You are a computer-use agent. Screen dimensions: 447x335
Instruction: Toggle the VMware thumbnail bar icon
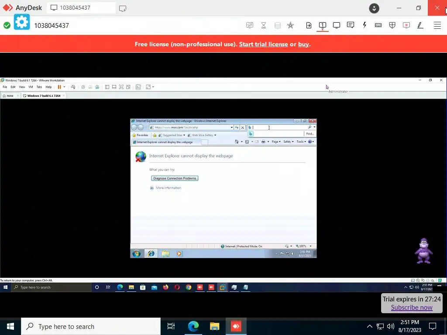point(114,87)
